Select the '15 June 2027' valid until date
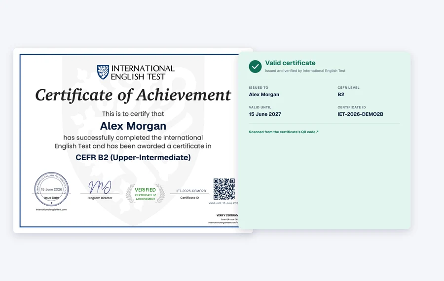This screenshot has width=444, height=281. pyautogui.click(x=265, y=114)
